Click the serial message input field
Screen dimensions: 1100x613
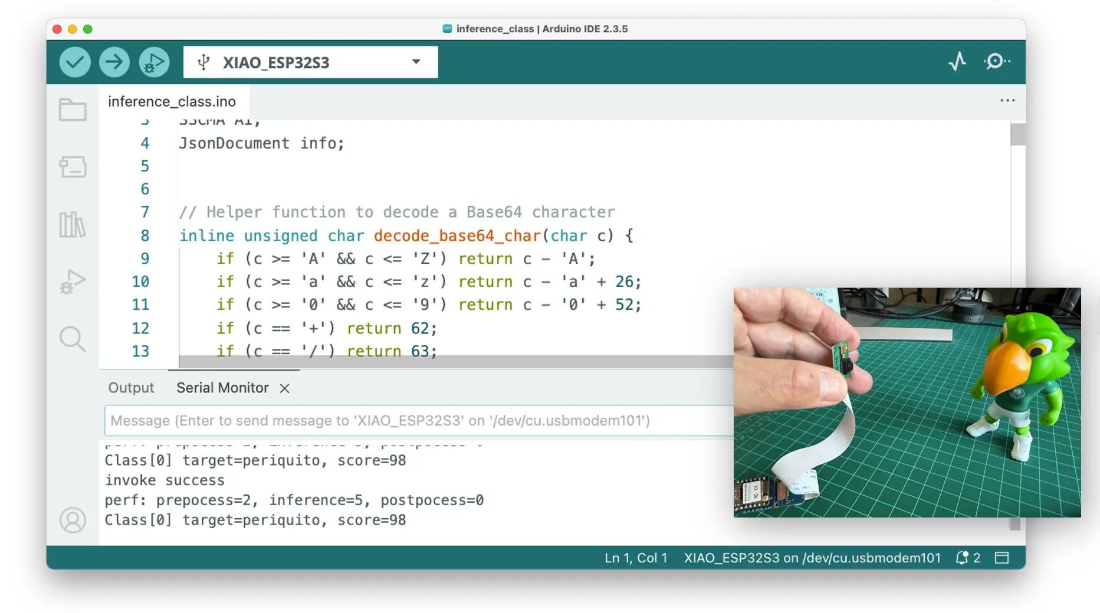coord(413,421)
